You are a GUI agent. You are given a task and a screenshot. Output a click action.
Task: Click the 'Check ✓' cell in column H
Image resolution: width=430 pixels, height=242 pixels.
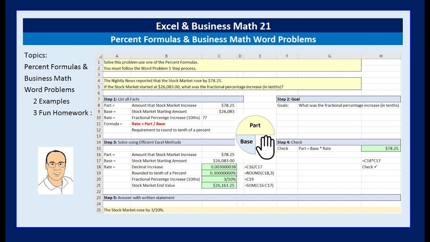pos(381,167)
